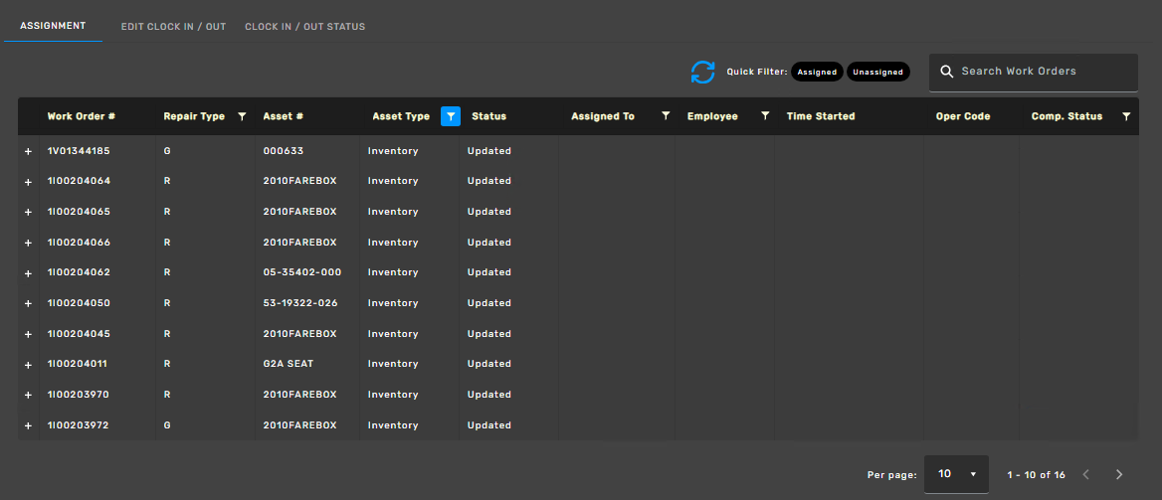
Task: Open the Comp. Status column filter
Action: click(x=1126, y=116)
